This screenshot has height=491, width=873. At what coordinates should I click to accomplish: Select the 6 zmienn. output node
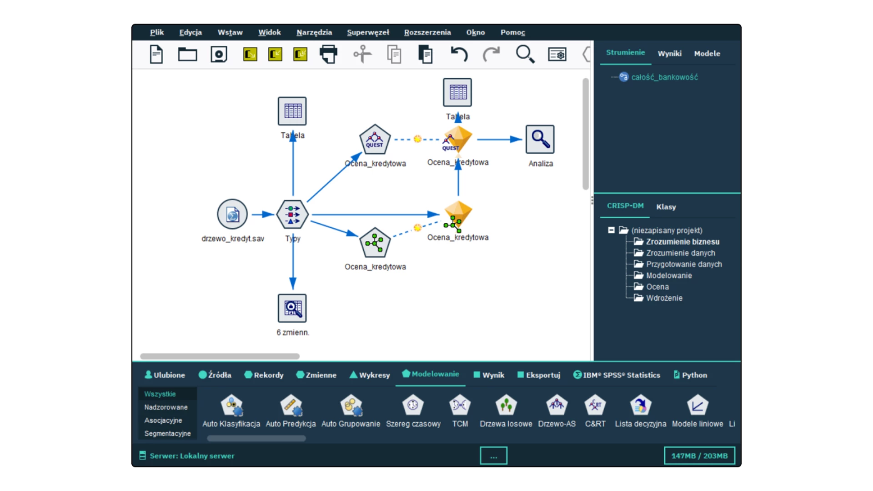coord(292,308)
